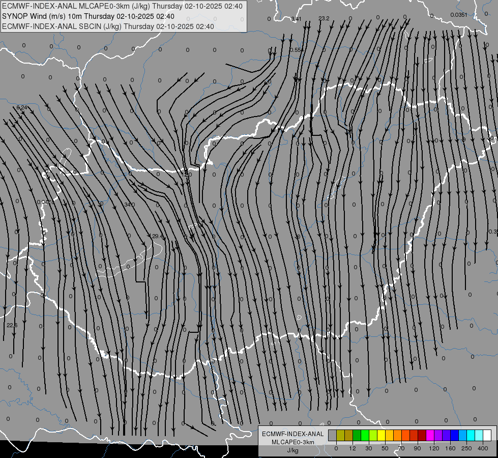
Task: Click the 0.0351 value on the map
Action: click(459, 15)
